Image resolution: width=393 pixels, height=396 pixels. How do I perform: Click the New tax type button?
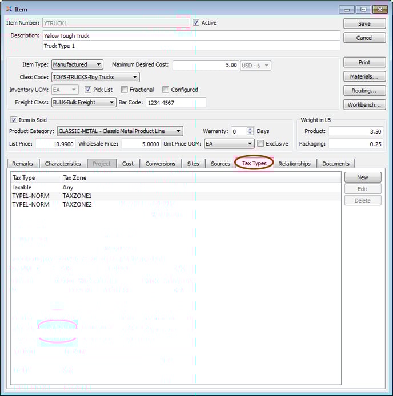pyautogui.click(x=362, y=177)
